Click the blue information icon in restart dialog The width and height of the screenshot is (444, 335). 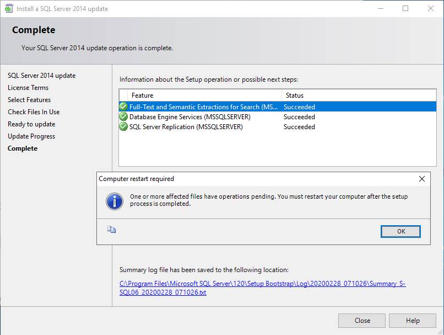pyautogui.click(x=115, y=201)
